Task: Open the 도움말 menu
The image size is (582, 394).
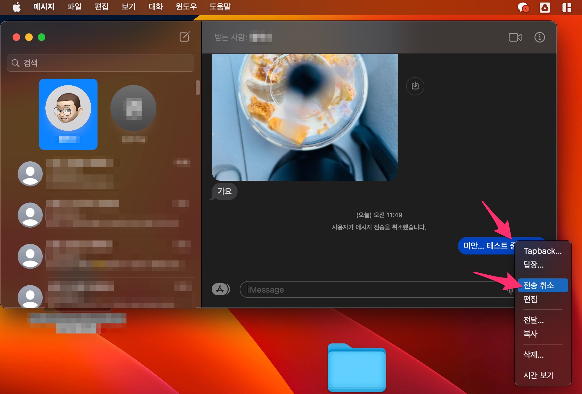Action: [x=220, y=7]
